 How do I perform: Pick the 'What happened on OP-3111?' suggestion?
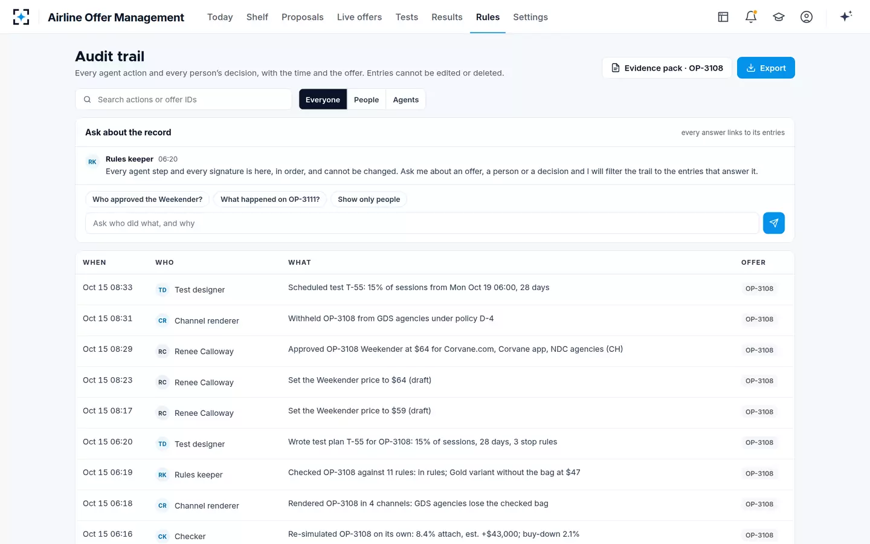pos(270,199)
